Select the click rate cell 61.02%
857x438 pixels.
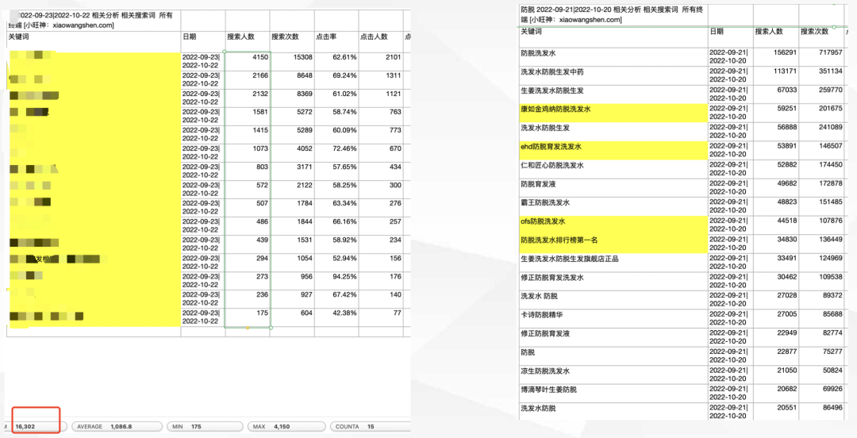336,98
